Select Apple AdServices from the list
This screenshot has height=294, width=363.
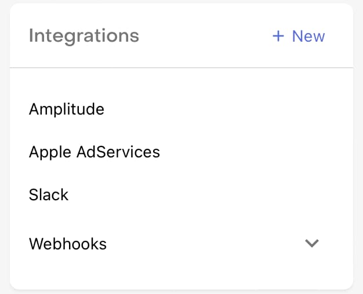click(95, 152)
